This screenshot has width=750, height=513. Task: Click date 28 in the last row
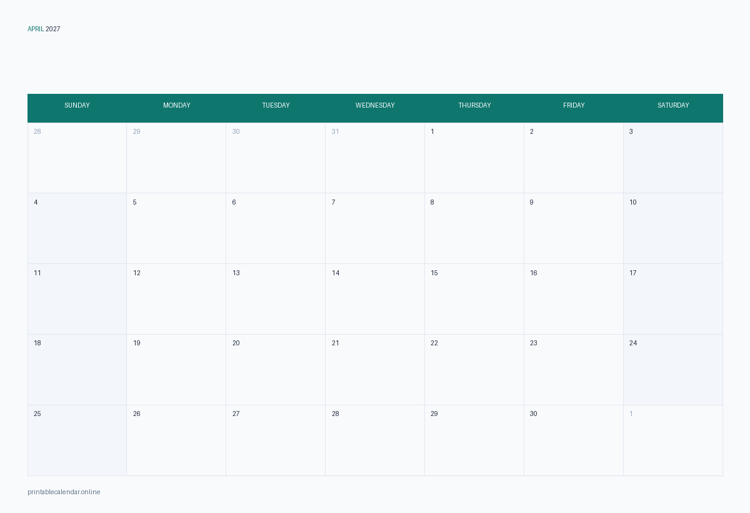(x=336, y=414)
